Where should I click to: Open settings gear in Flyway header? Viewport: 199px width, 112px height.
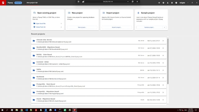point(163,3)
